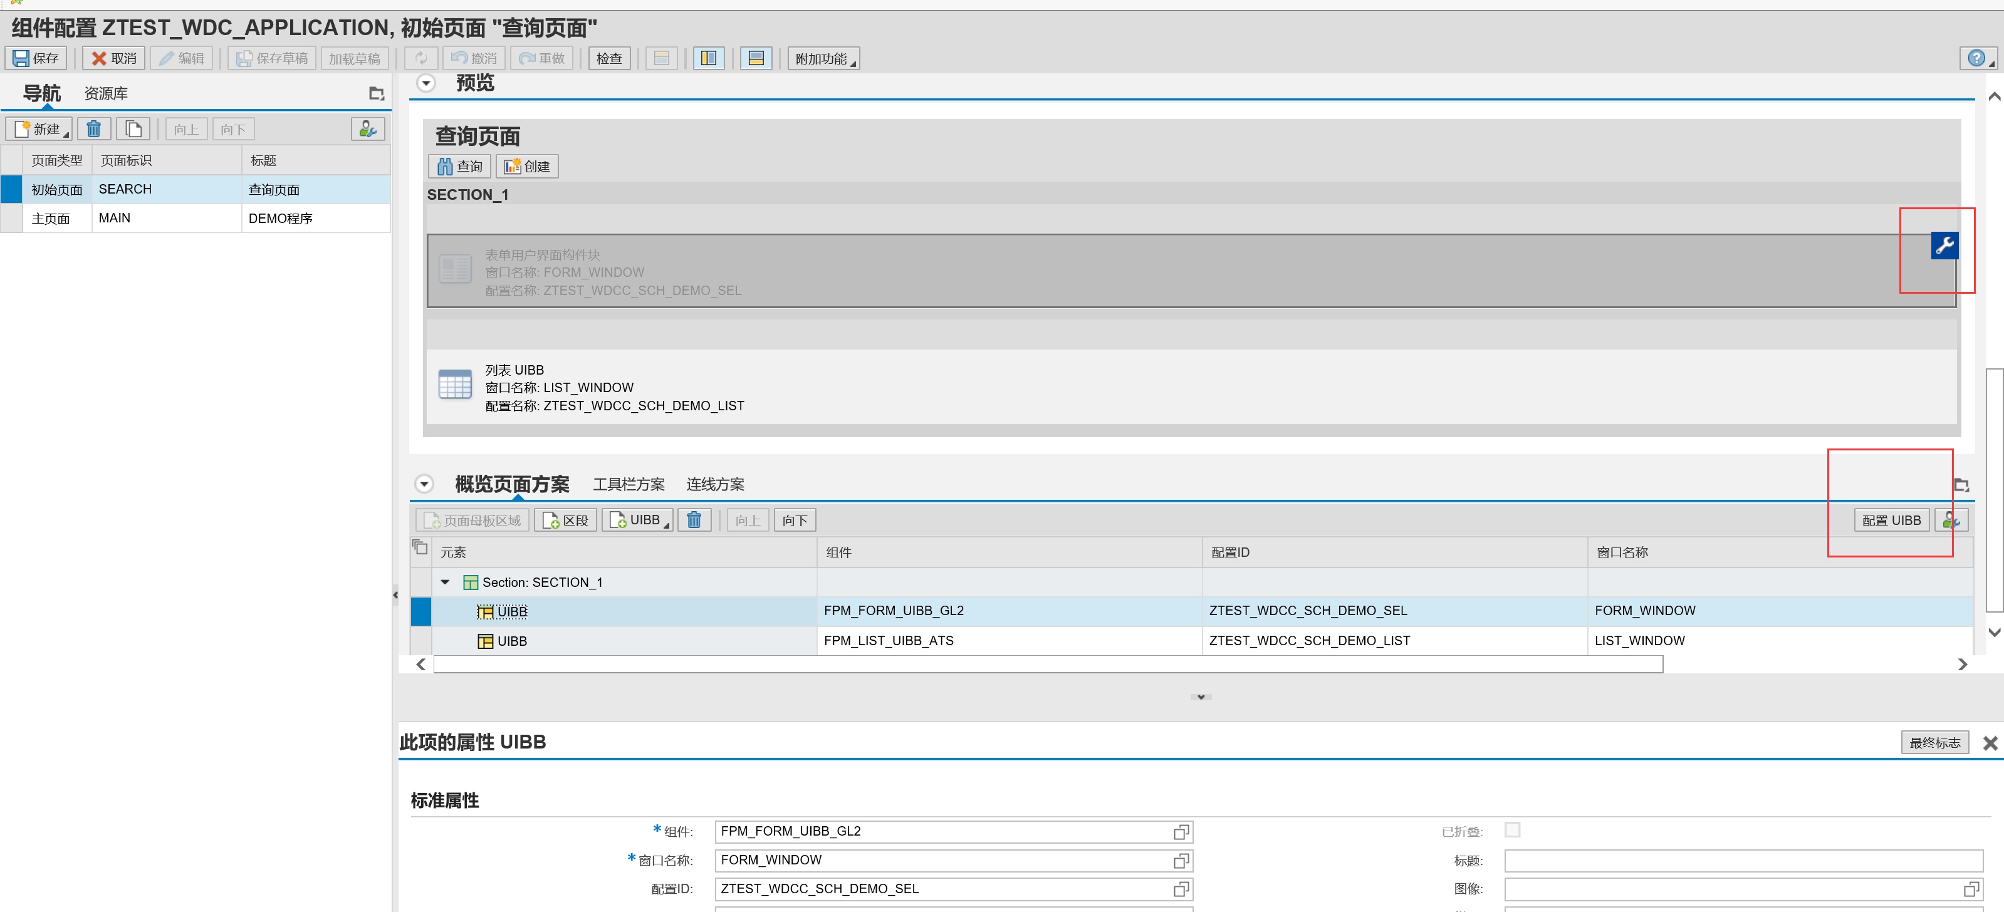Open the help icon menu
This screenshot has height=912, width=2004.
click(1979, 58)
